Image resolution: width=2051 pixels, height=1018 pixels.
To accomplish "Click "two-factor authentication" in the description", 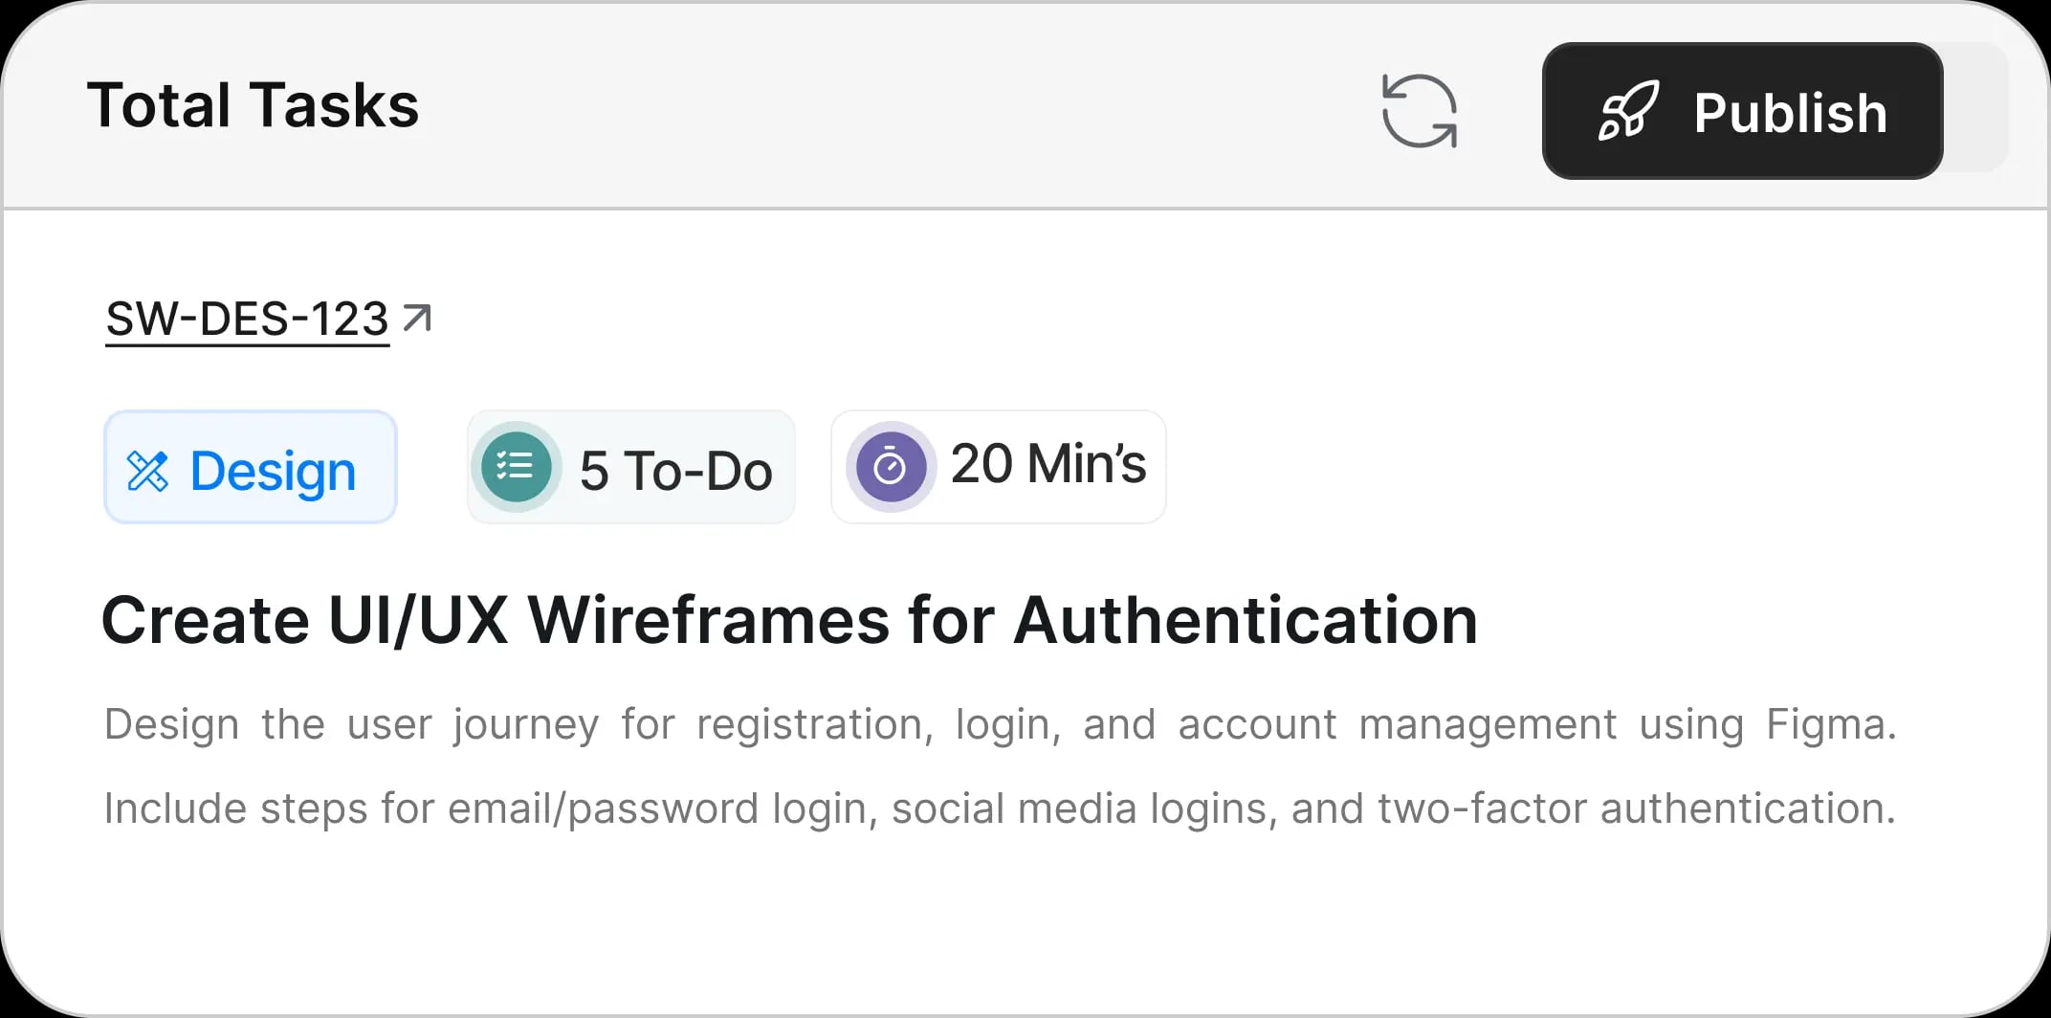I will pyautogui.click(x=1634, y=808).
